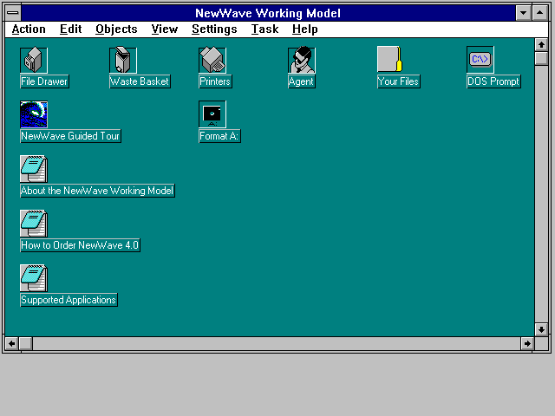This screenshot has height=416, width=555.
Task: Click How to Order NewWave 4.0 document
Action: point(34,224)
